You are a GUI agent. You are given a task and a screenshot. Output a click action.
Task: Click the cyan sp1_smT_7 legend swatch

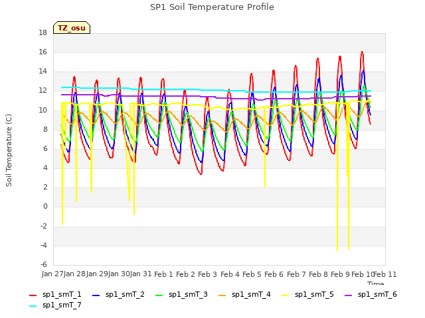click(x=33, y=306)
